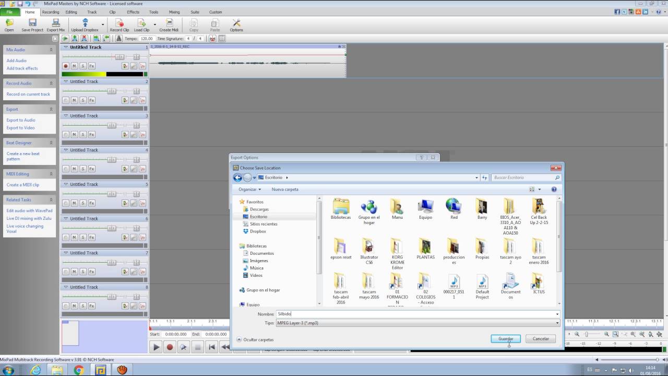Viewport: 668px width, 376px height.
Task: Mute track 1 with M button
Action: (74, 66)
